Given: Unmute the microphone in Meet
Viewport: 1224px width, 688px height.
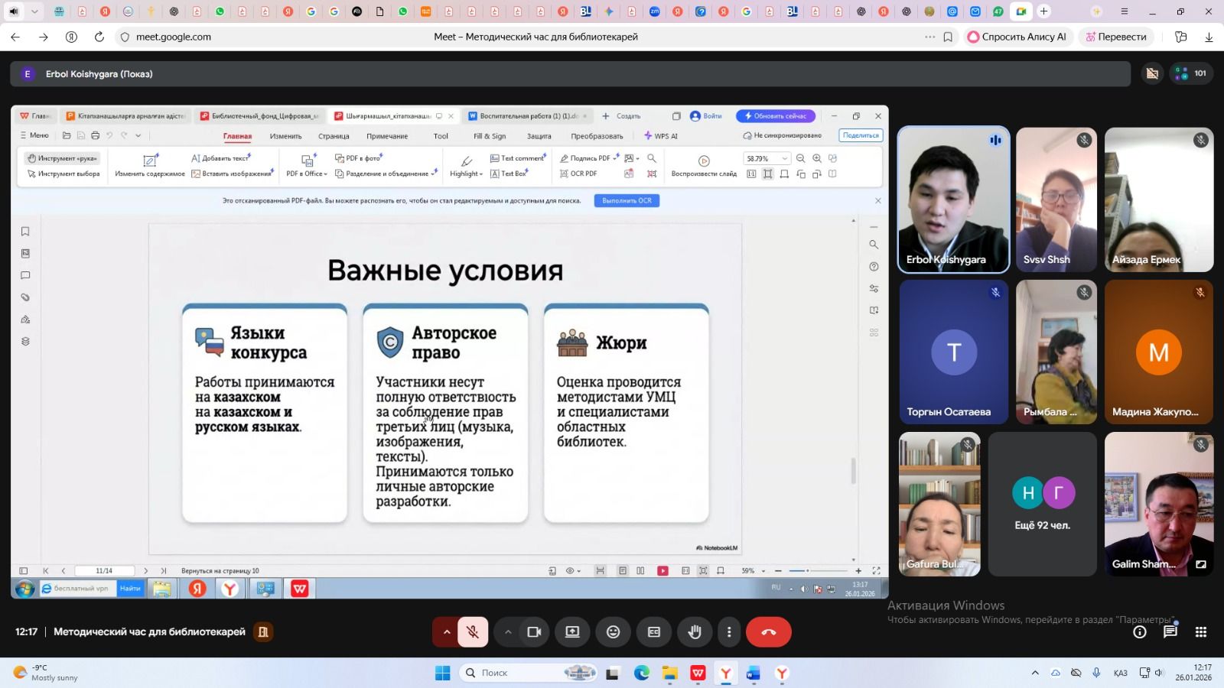Looking at the screenshot, I should (x=473, y=632).
